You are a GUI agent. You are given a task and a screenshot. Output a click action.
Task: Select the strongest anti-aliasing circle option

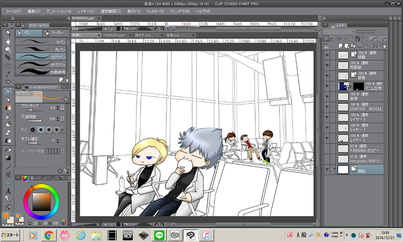pyautogui.click(x=56, y=130)
